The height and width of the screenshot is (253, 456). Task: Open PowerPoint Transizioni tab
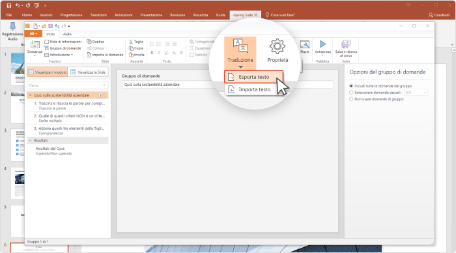(98, 15)
